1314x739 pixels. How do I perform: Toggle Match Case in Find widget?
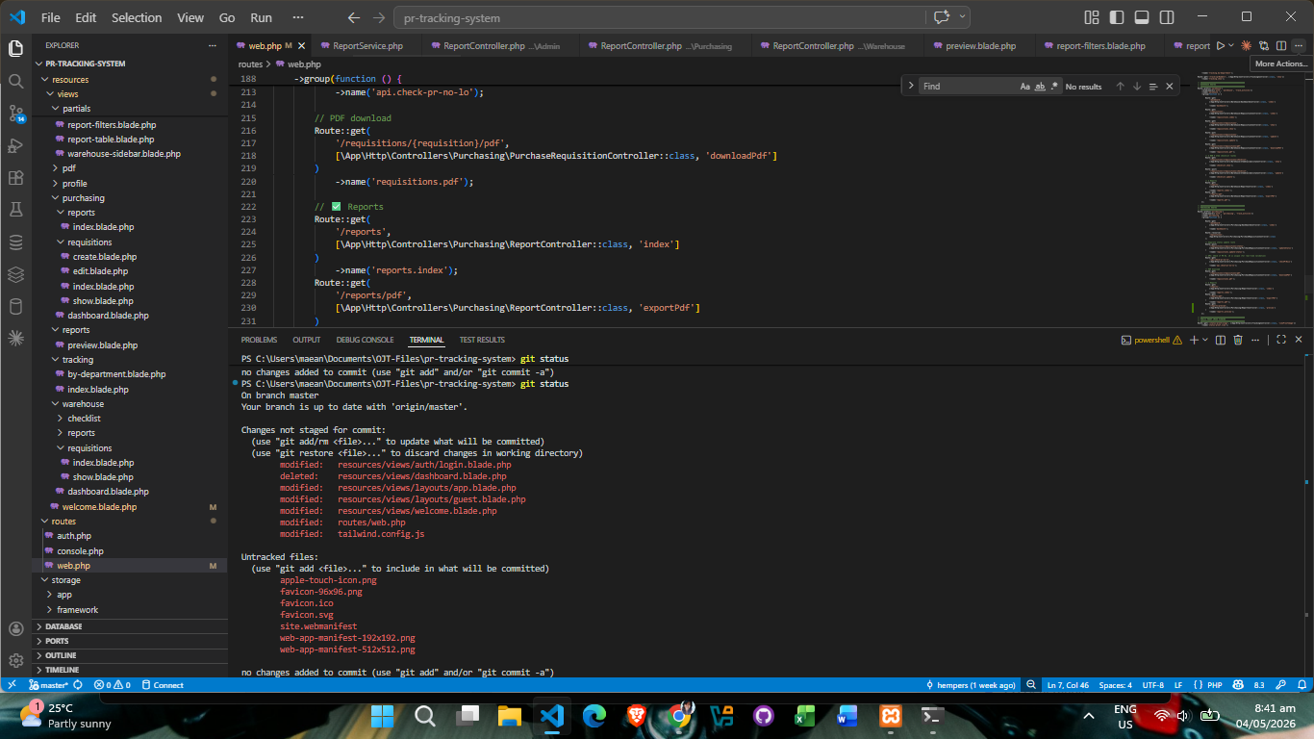pos(1025,87)
